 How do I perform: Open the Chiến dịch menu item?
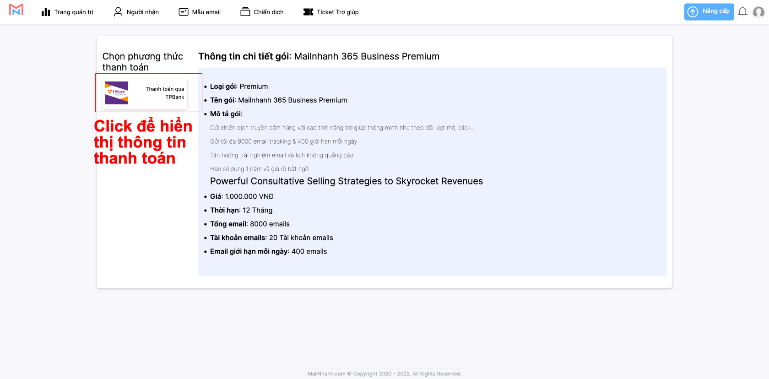(268, 12)
